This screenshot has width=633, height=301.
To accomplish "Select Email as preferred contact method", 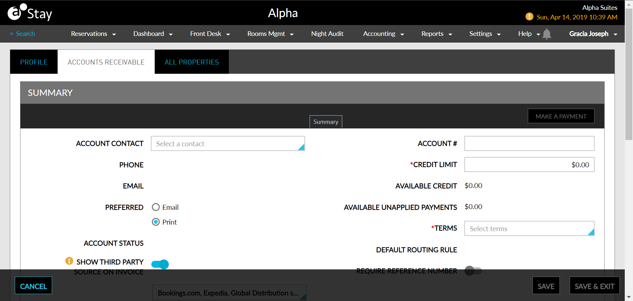I will pos(156,207).
